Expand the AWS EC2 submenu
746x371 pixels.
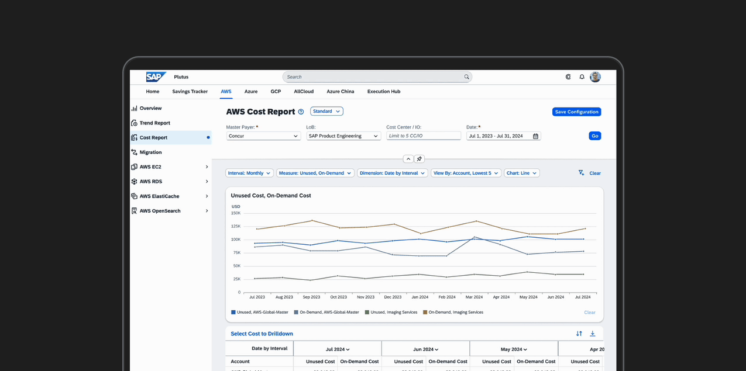pyautogui.click(x=207, y=167)
